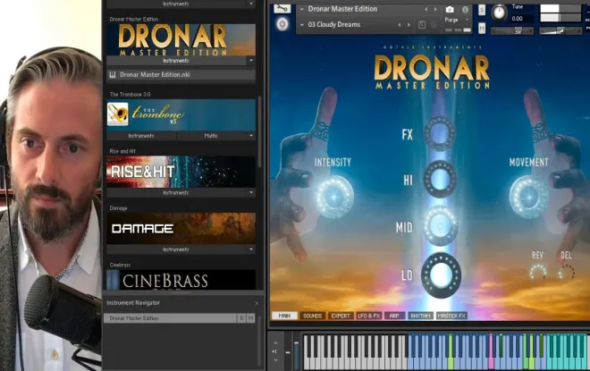Viewport: 590px width, 371px height.
Task: Click the CineBrass library banner
Action: 181,280
